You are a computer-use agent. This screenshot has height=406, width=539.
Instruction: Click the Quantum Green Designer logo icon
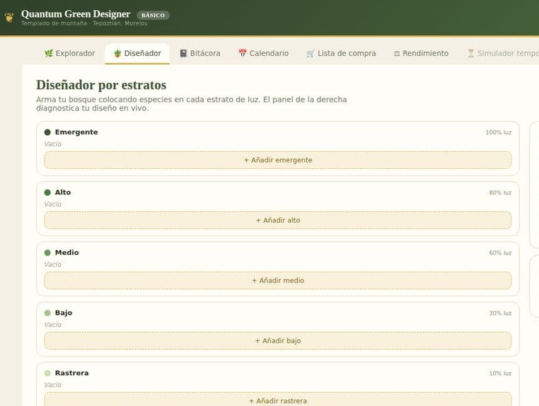(9, 17)
